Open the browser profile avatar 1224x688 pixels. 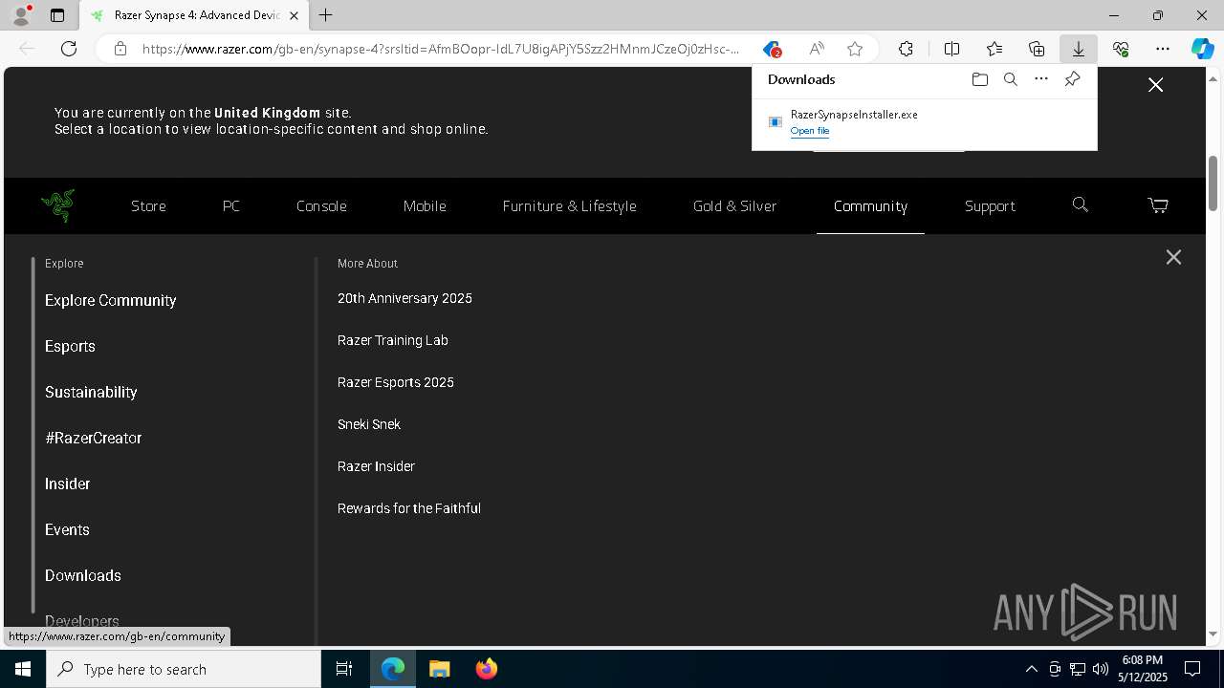(21, 15)
